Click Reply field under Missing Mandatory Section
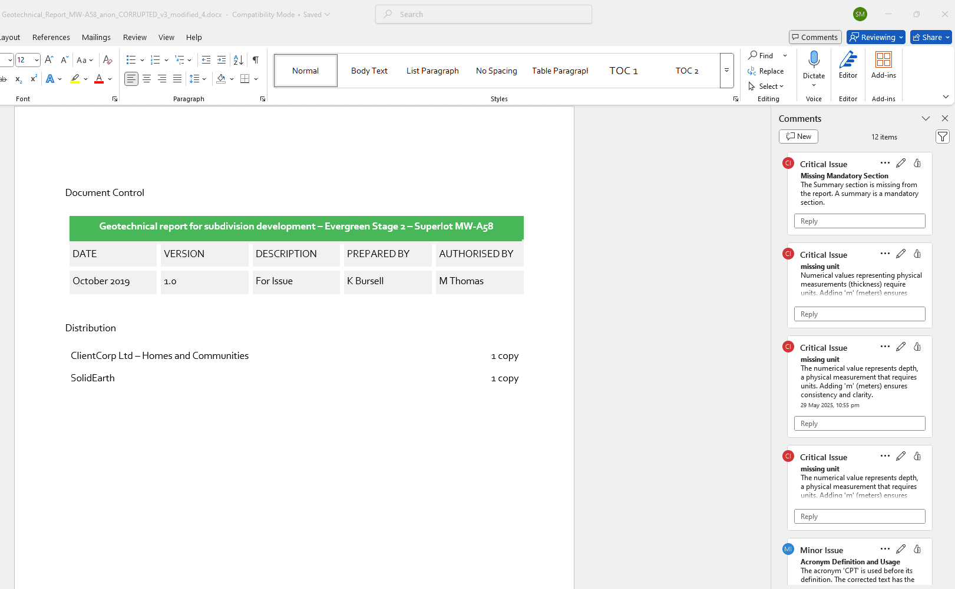The height and width of the screenshot is (589, 955). 859,221
